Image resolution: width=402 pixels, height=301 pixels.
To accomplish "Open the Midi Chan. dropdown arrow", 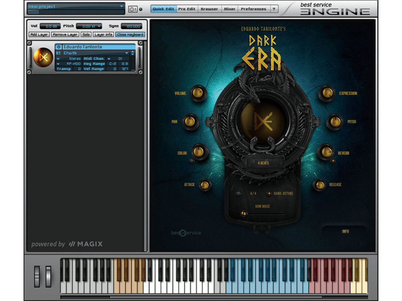I will coord(109,59).
